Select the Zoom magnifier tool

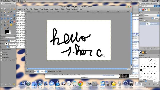pyautogui.click(x=14, y=12)
